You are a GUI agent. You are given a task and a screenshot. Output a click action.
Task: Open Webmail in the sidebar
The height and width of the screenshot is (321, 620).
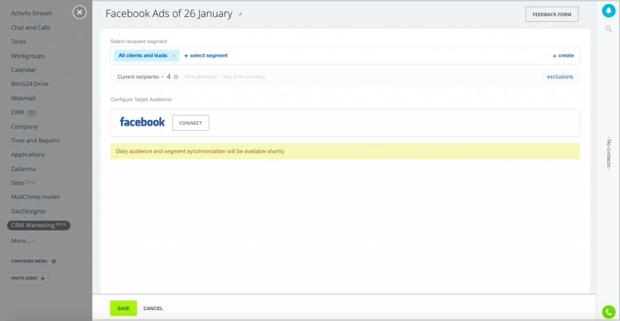23,99
